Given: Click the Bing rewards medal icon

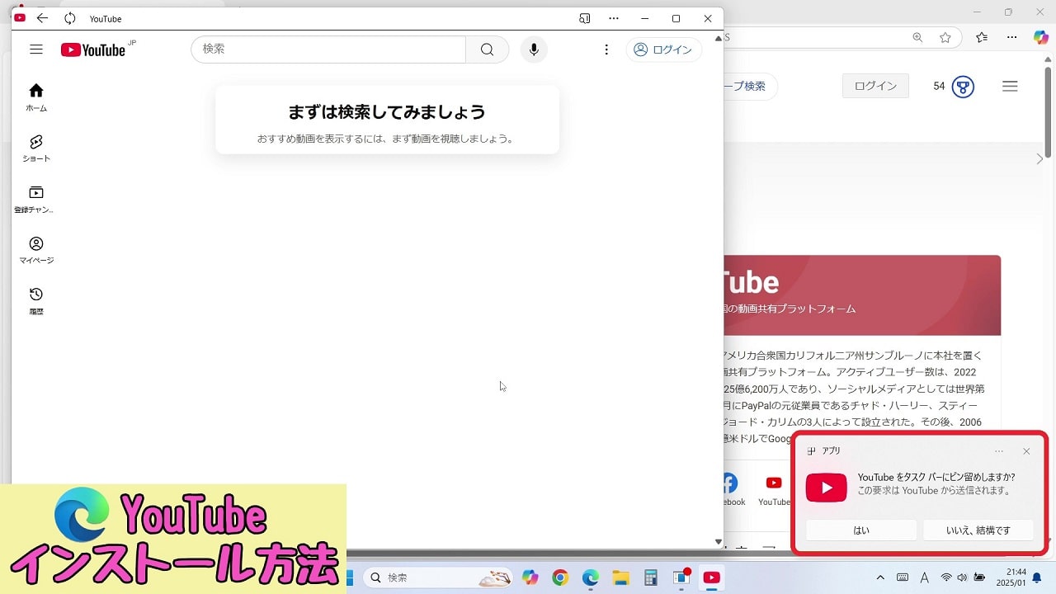Looking at the screenshot, I should (963, 86).
